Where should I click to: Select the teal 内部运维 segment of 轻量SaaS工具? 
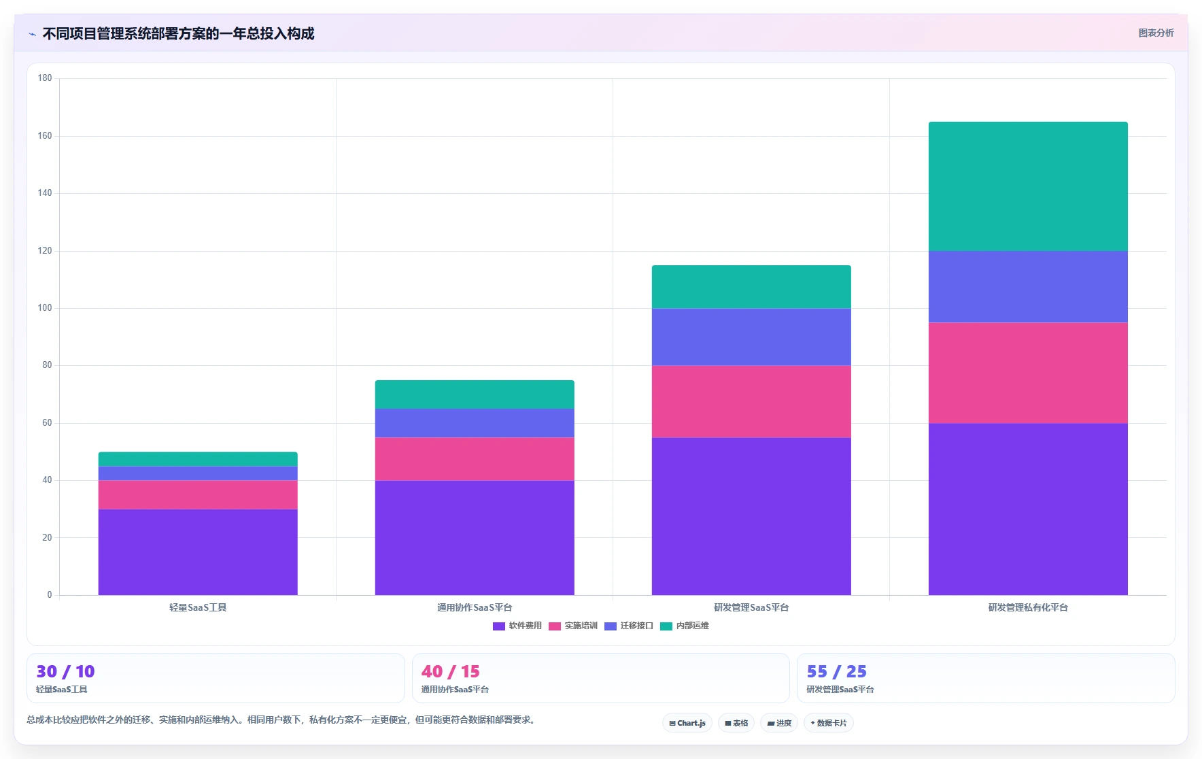tap(198, 459)
